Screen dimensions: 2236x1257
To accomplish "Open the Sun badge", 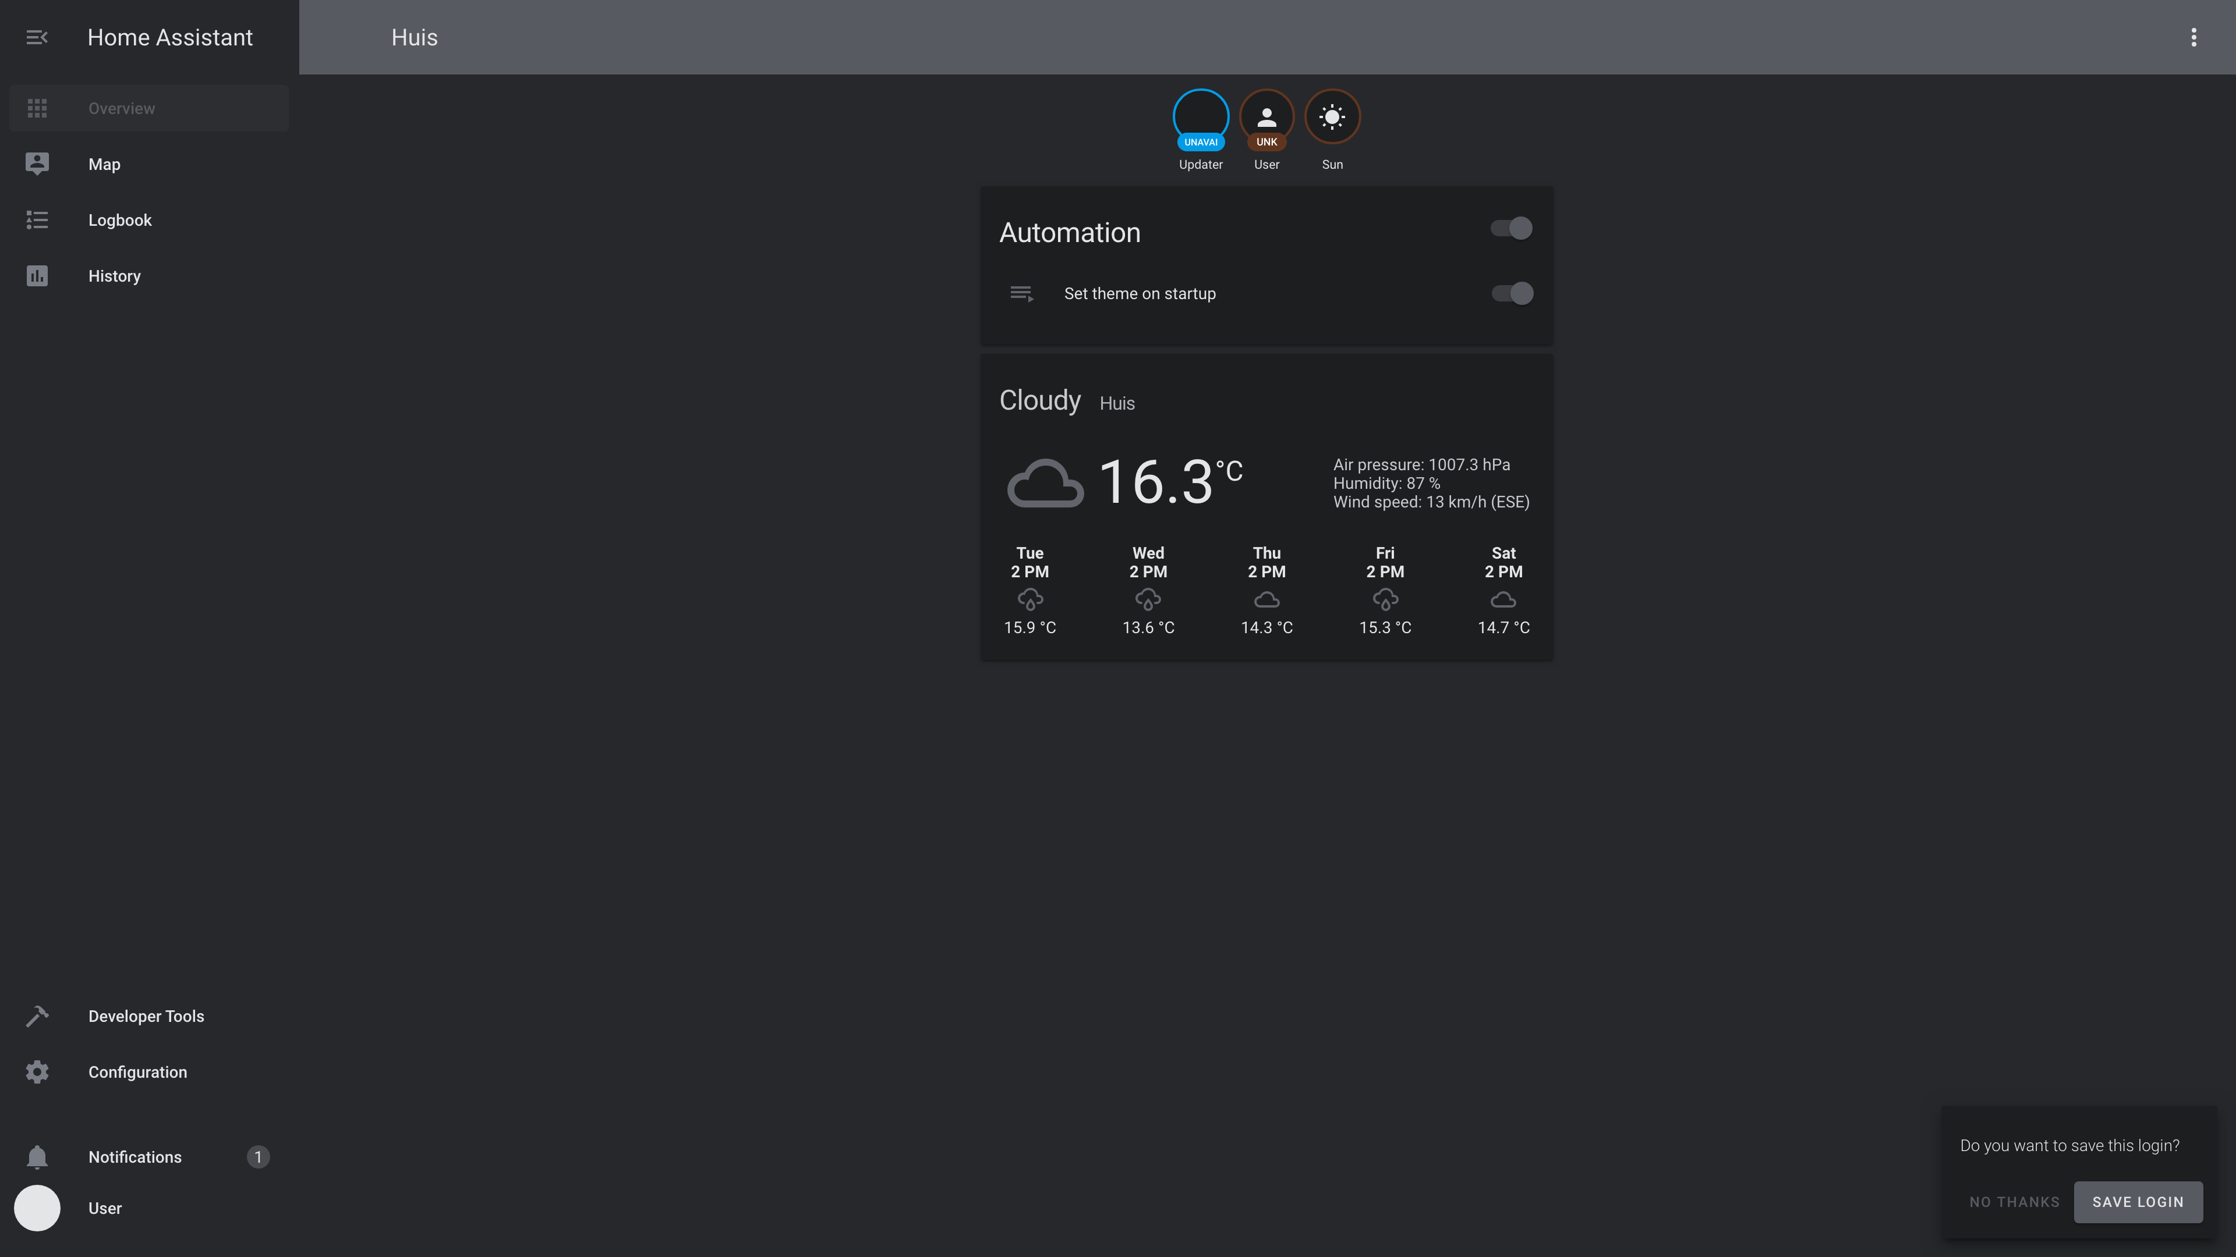I will pyautogui.click(x=1332, y=117).
